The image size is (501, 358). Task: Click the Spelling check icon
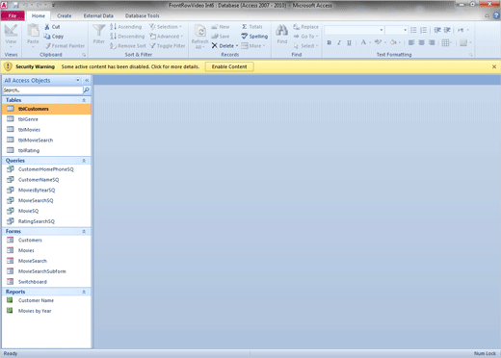[x=245, y=36]
